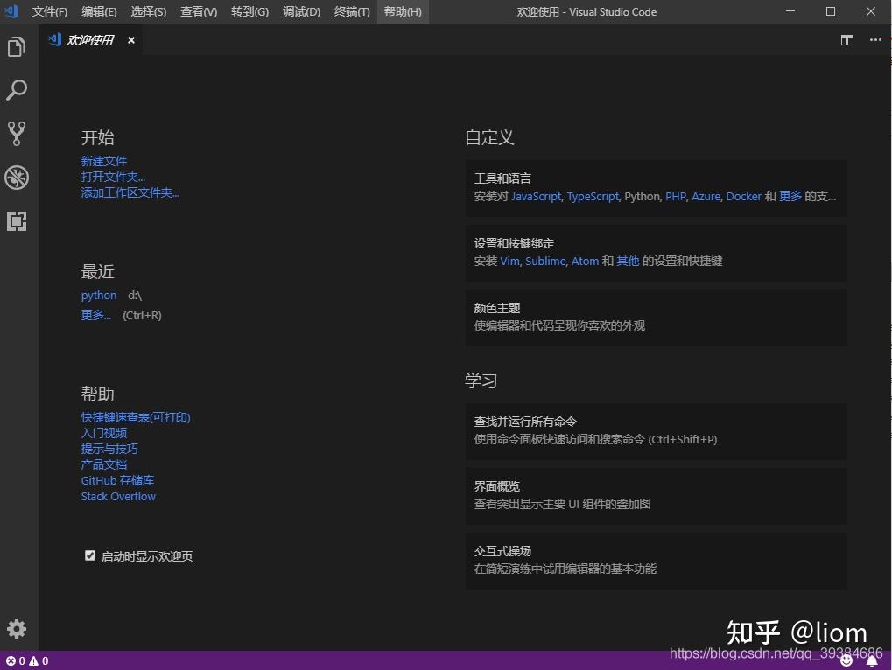892x670 pixels.
Task: Open the GitHub 存储库 link
Action: (x=117, y=481)
